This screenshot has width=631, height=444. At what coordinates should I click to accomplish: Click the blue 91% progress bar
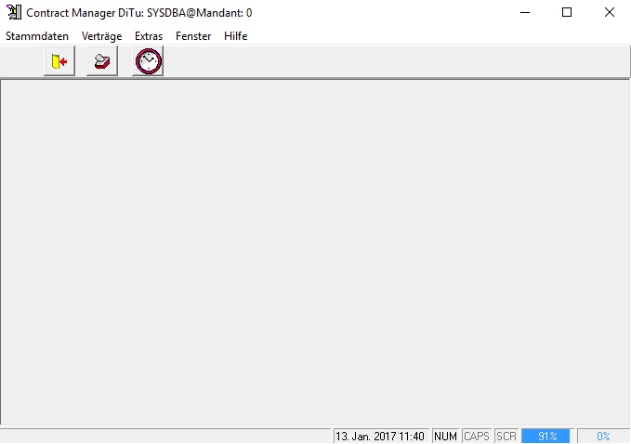click(546, 436)
